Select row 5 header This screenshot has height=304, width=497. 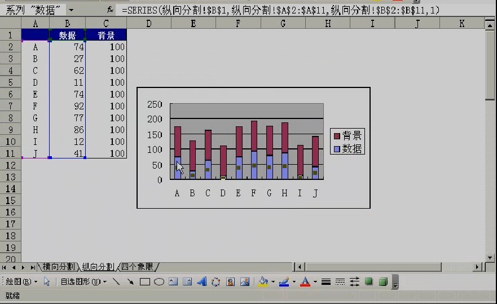tap(11, 82)
